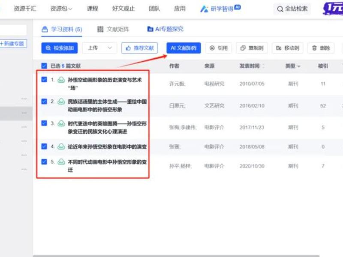Click the 全站检索 search field
This screenshot has width=343, height=257.
tap(292, 9)
